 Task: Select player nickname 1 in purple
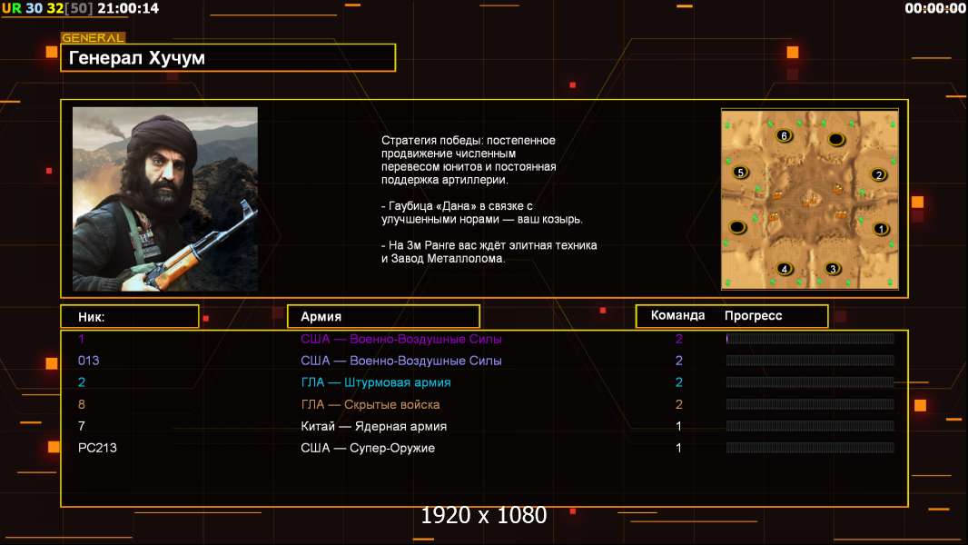pyautogui.click(x=82, y=339)
